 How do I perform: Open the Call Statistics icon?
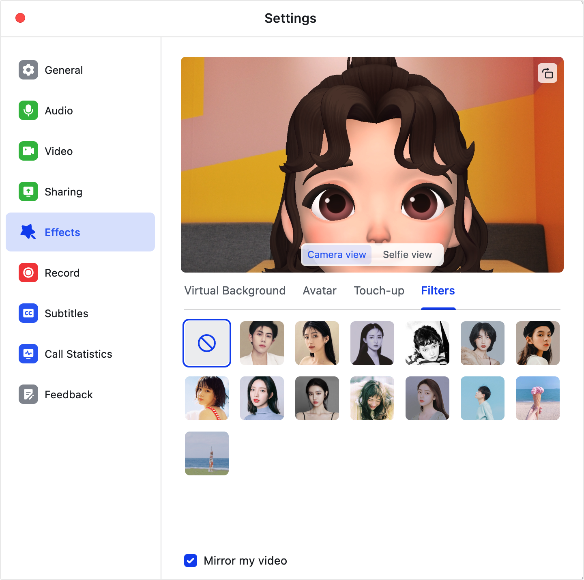(28, 354)
